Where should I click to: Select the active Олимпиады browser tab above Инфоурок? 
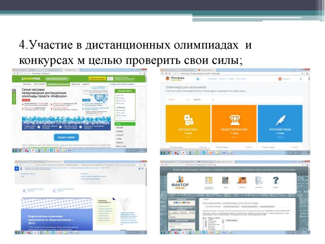tap(71, 70)
